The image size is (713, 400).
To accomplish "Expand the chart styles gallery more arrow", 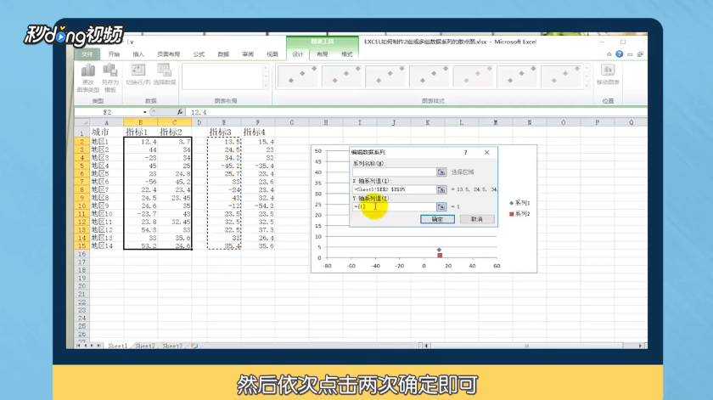I will [587, 86].
